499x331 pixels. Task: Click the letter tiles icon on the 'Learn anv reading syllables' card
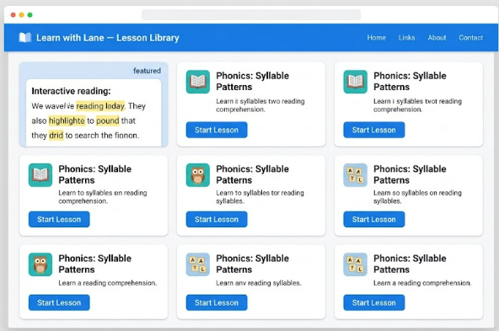point(198,264)
